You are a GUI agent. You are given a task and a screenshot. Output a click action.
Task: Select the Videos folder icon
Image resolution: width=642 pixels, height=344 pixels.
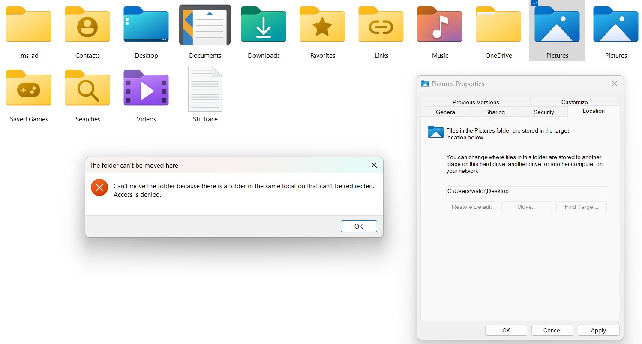click(x=146, y=88)
